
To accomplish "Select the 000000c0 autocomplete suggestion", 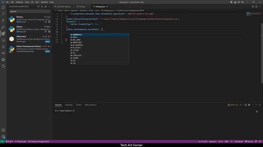I will (99, 35).
